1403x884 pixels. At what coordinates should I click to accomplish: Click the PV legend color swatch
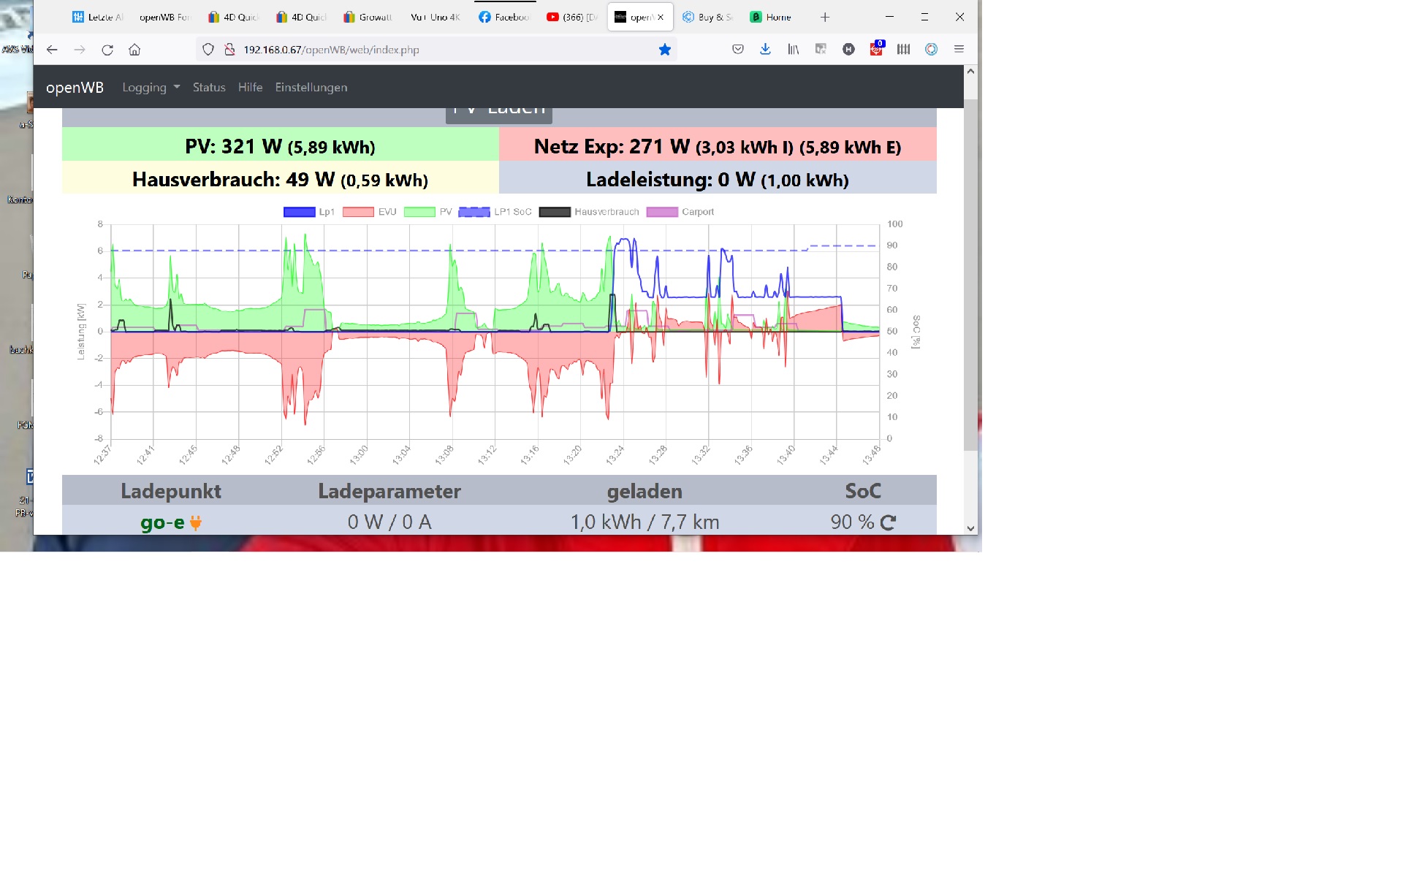pyautogui.click(x=419, y=212)
